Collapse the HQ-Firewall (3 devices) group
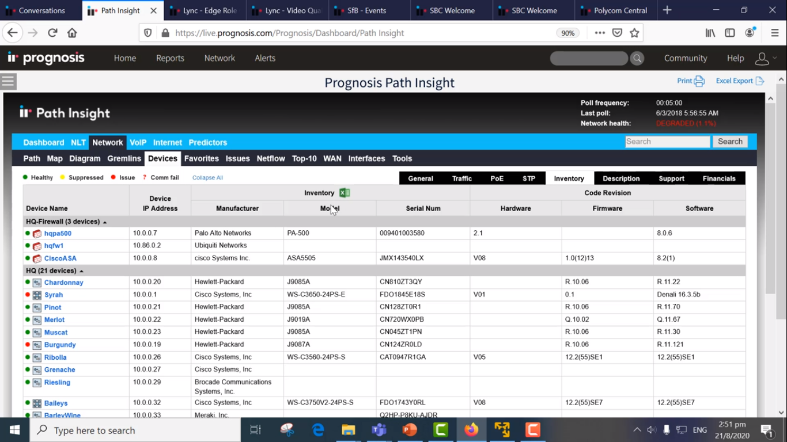 point(104,222)
